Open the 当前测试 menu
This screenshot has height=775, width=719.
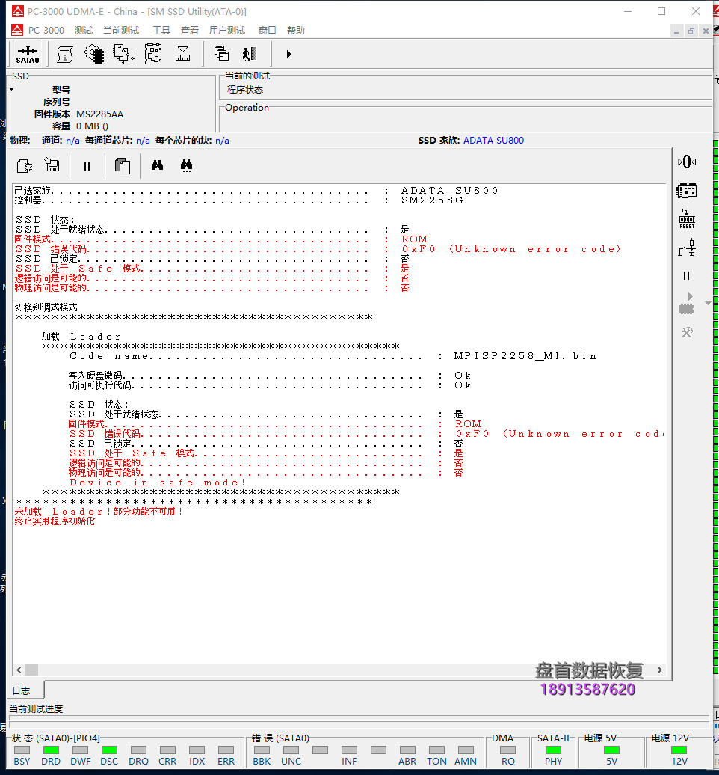(121, 31)
